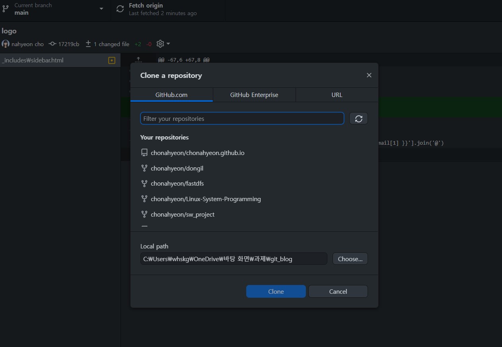Click the nahyeon cho avatar icon
502x347 pixels.
[5, 44]
